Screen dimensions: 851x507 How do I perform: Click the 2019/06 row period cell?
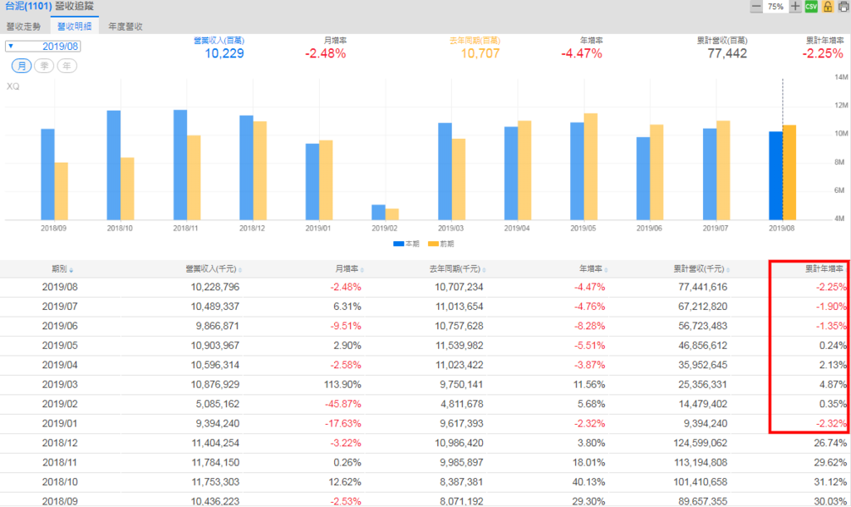[60, 326]
